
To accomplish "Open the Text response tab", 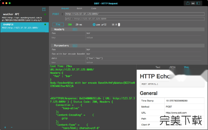I will pyautogui.click(x=158, y=67).
